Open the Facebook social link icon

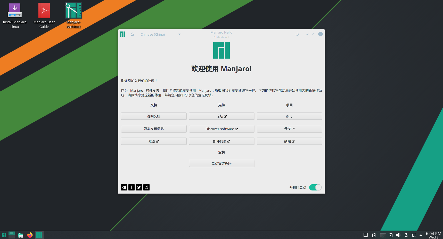[132, 187]
